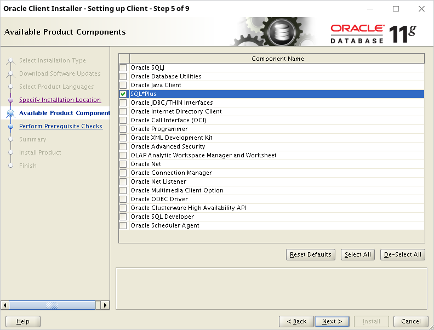Click the steps panel horizontal scrollbar thumb
The height and width of the screenshot is (330, 434).
coord(52,305)
